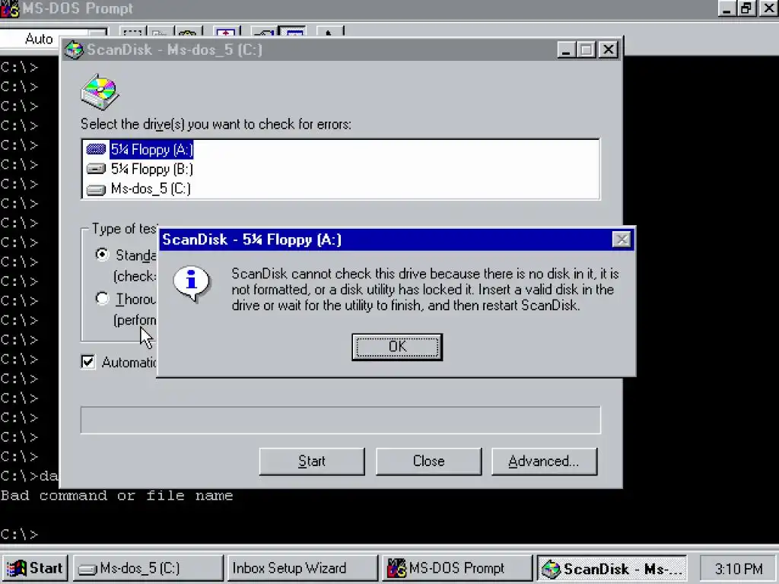Click the ScanDisk progress bar area
The width and height of the screenshot is (779, 584).
pyautogui.click(x=340, y=420)
